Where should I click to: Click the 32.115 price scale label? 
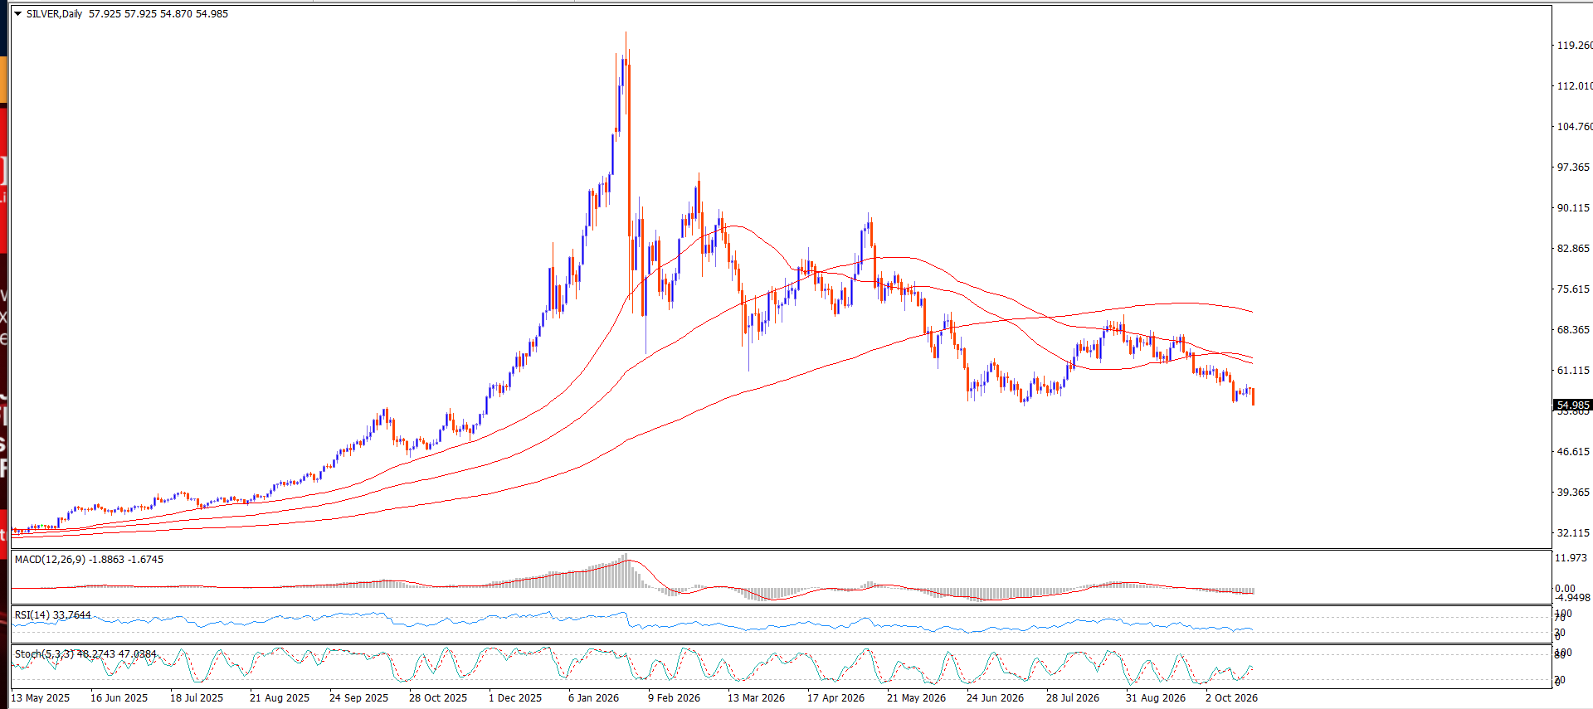click(x=1574, y=533)
